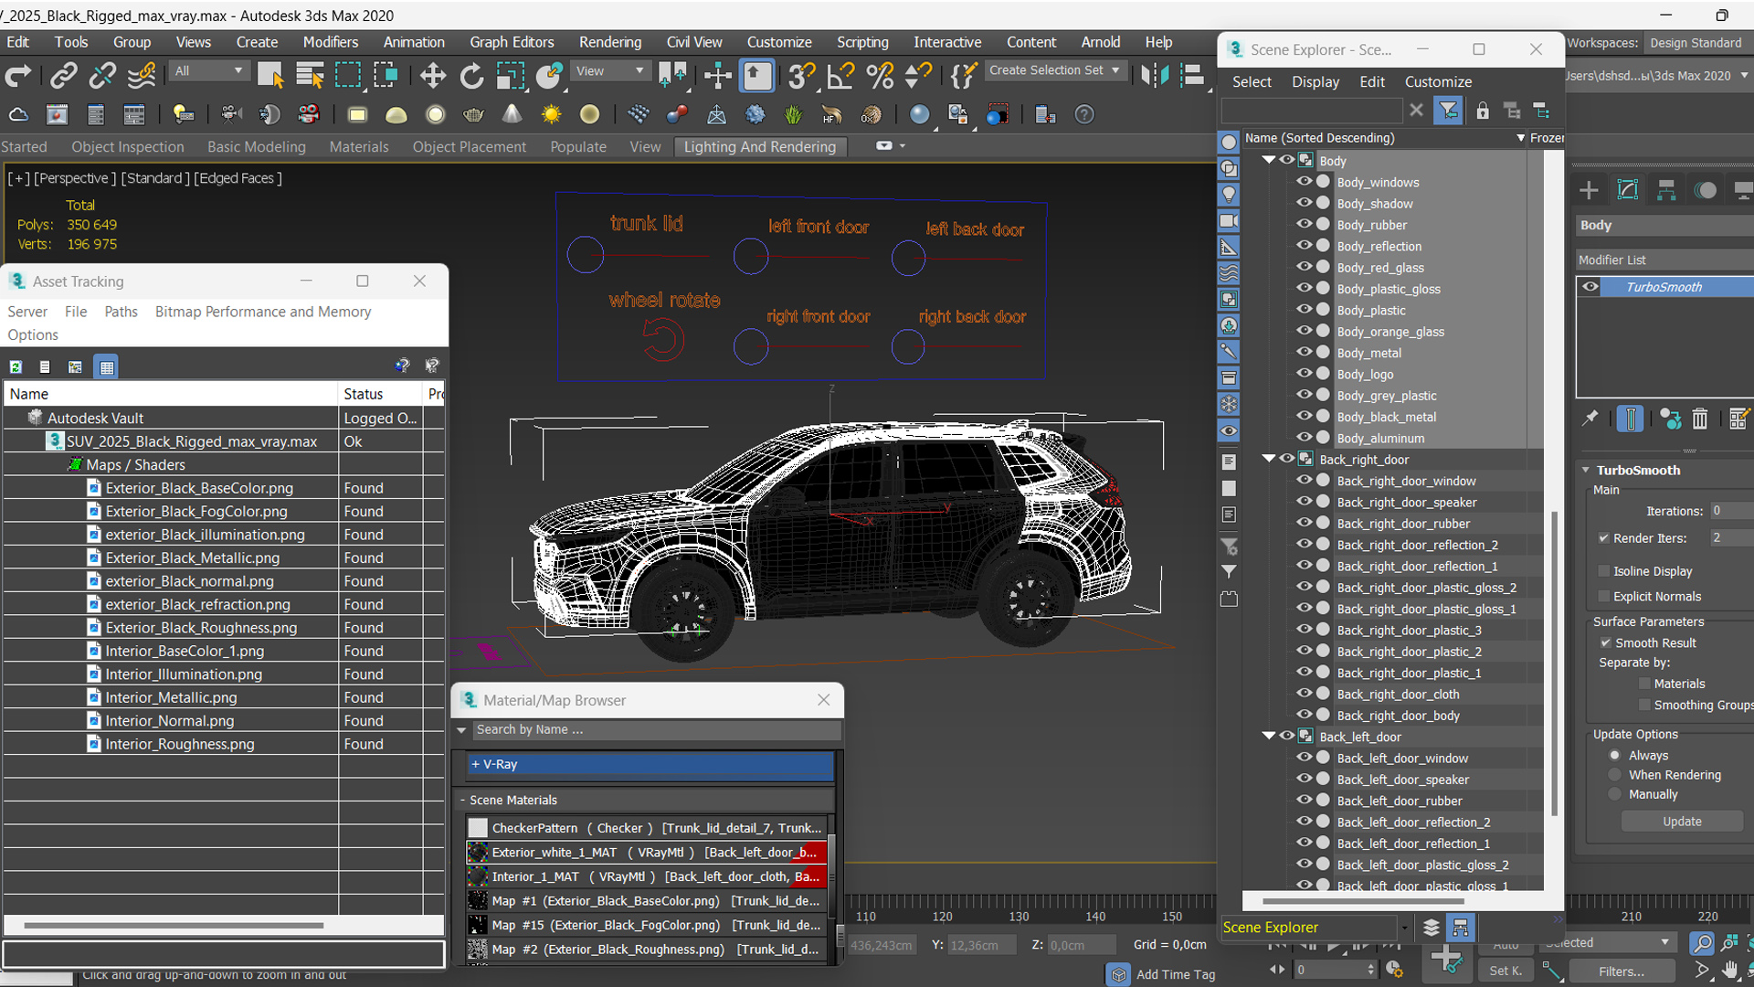Toggle the Percent Snap icon
Viewport: 1754px width, 987px height.
coord(880,76)
